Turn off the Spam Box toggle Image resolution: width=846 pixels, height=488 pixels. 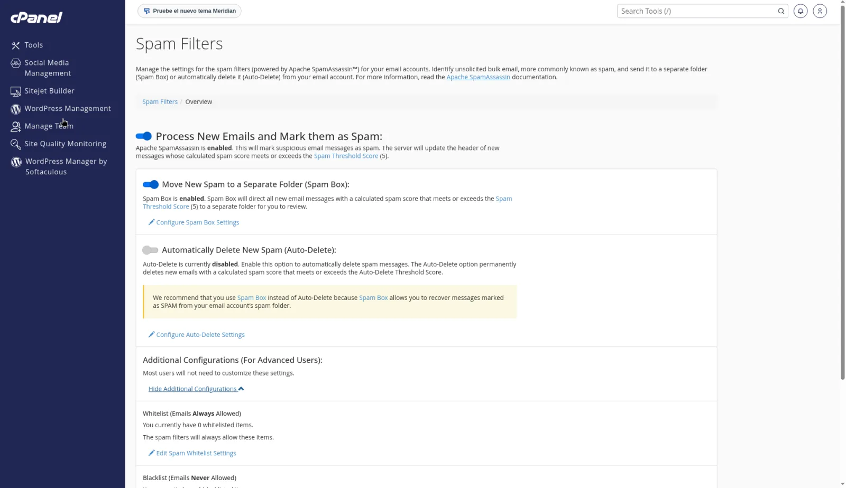pyautogui.click(x=151, y=184)
